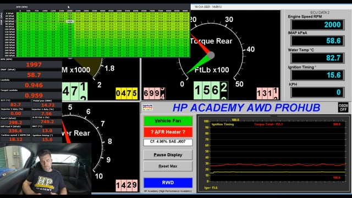The height and width of the screenshot is (198, 352).
Task: Click the HP Academy logo beside the title
Action: tap(148, 107)
